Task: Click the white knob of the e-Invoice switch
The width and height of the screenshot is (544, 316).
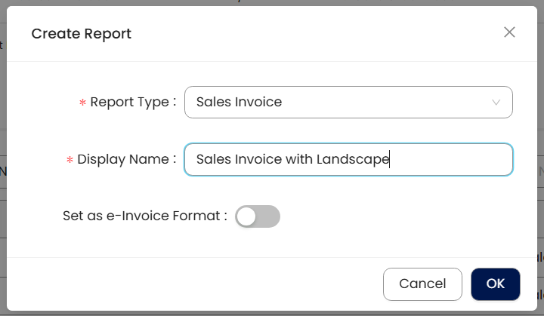Action: pyautogui.click(x=246, y=216)
